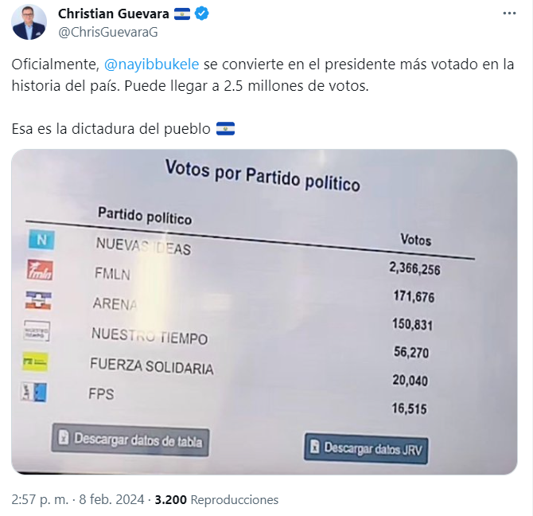Click the Christian Guevara display name
The width and height of the screenshot is (533, 516).
click(114, 14)
